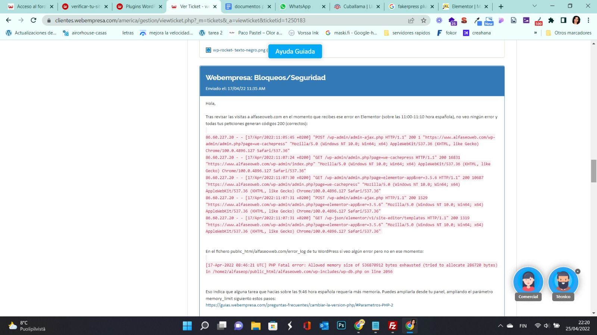This screenshot has width=597, height=335.
Task: Open the Otros marcadores folder
Action: [x=569, y=33]
